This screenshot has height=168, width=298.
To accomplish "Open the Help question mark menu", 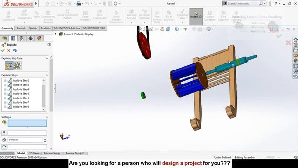I will [275, 3].
